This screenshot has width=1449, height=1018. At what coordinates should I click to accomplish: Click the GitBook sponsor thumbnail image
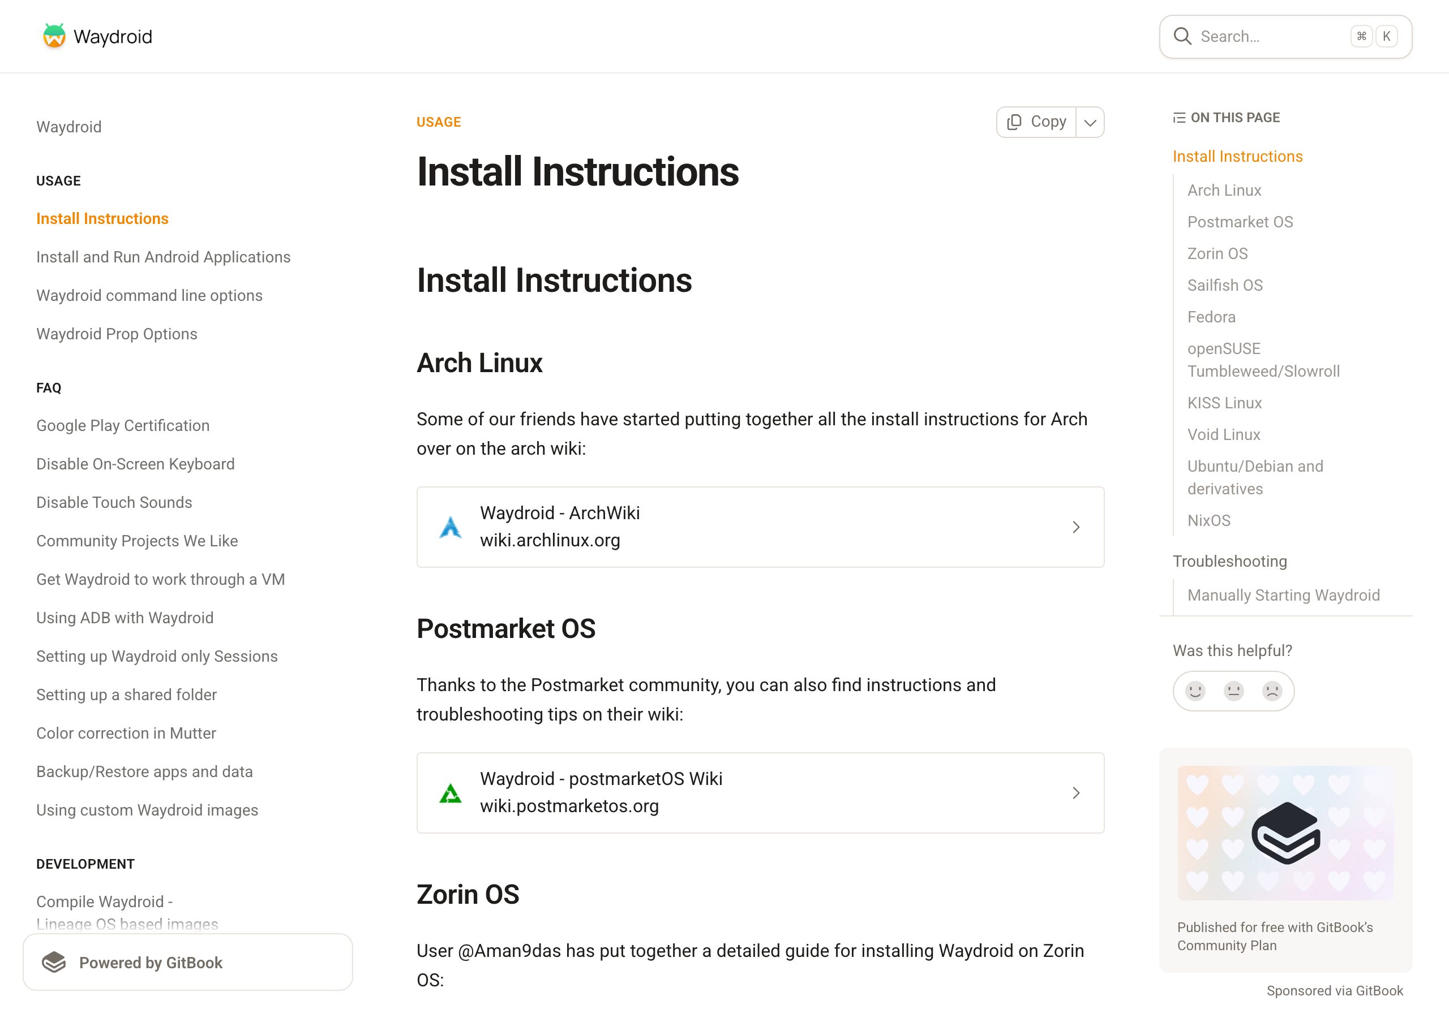coord(1285,832)
